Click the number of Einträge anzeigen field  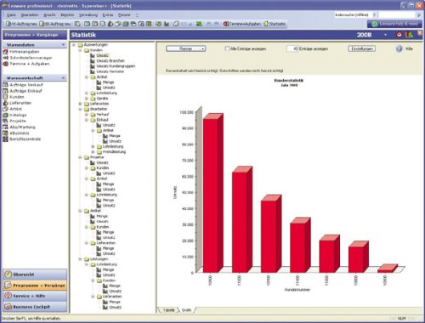point(292,48)
